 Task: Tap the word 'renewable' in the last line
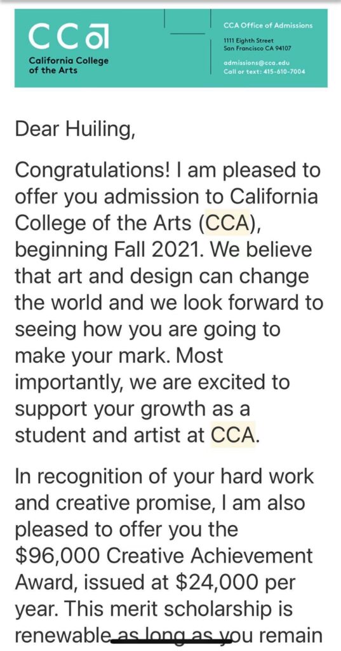click(64, 635)
